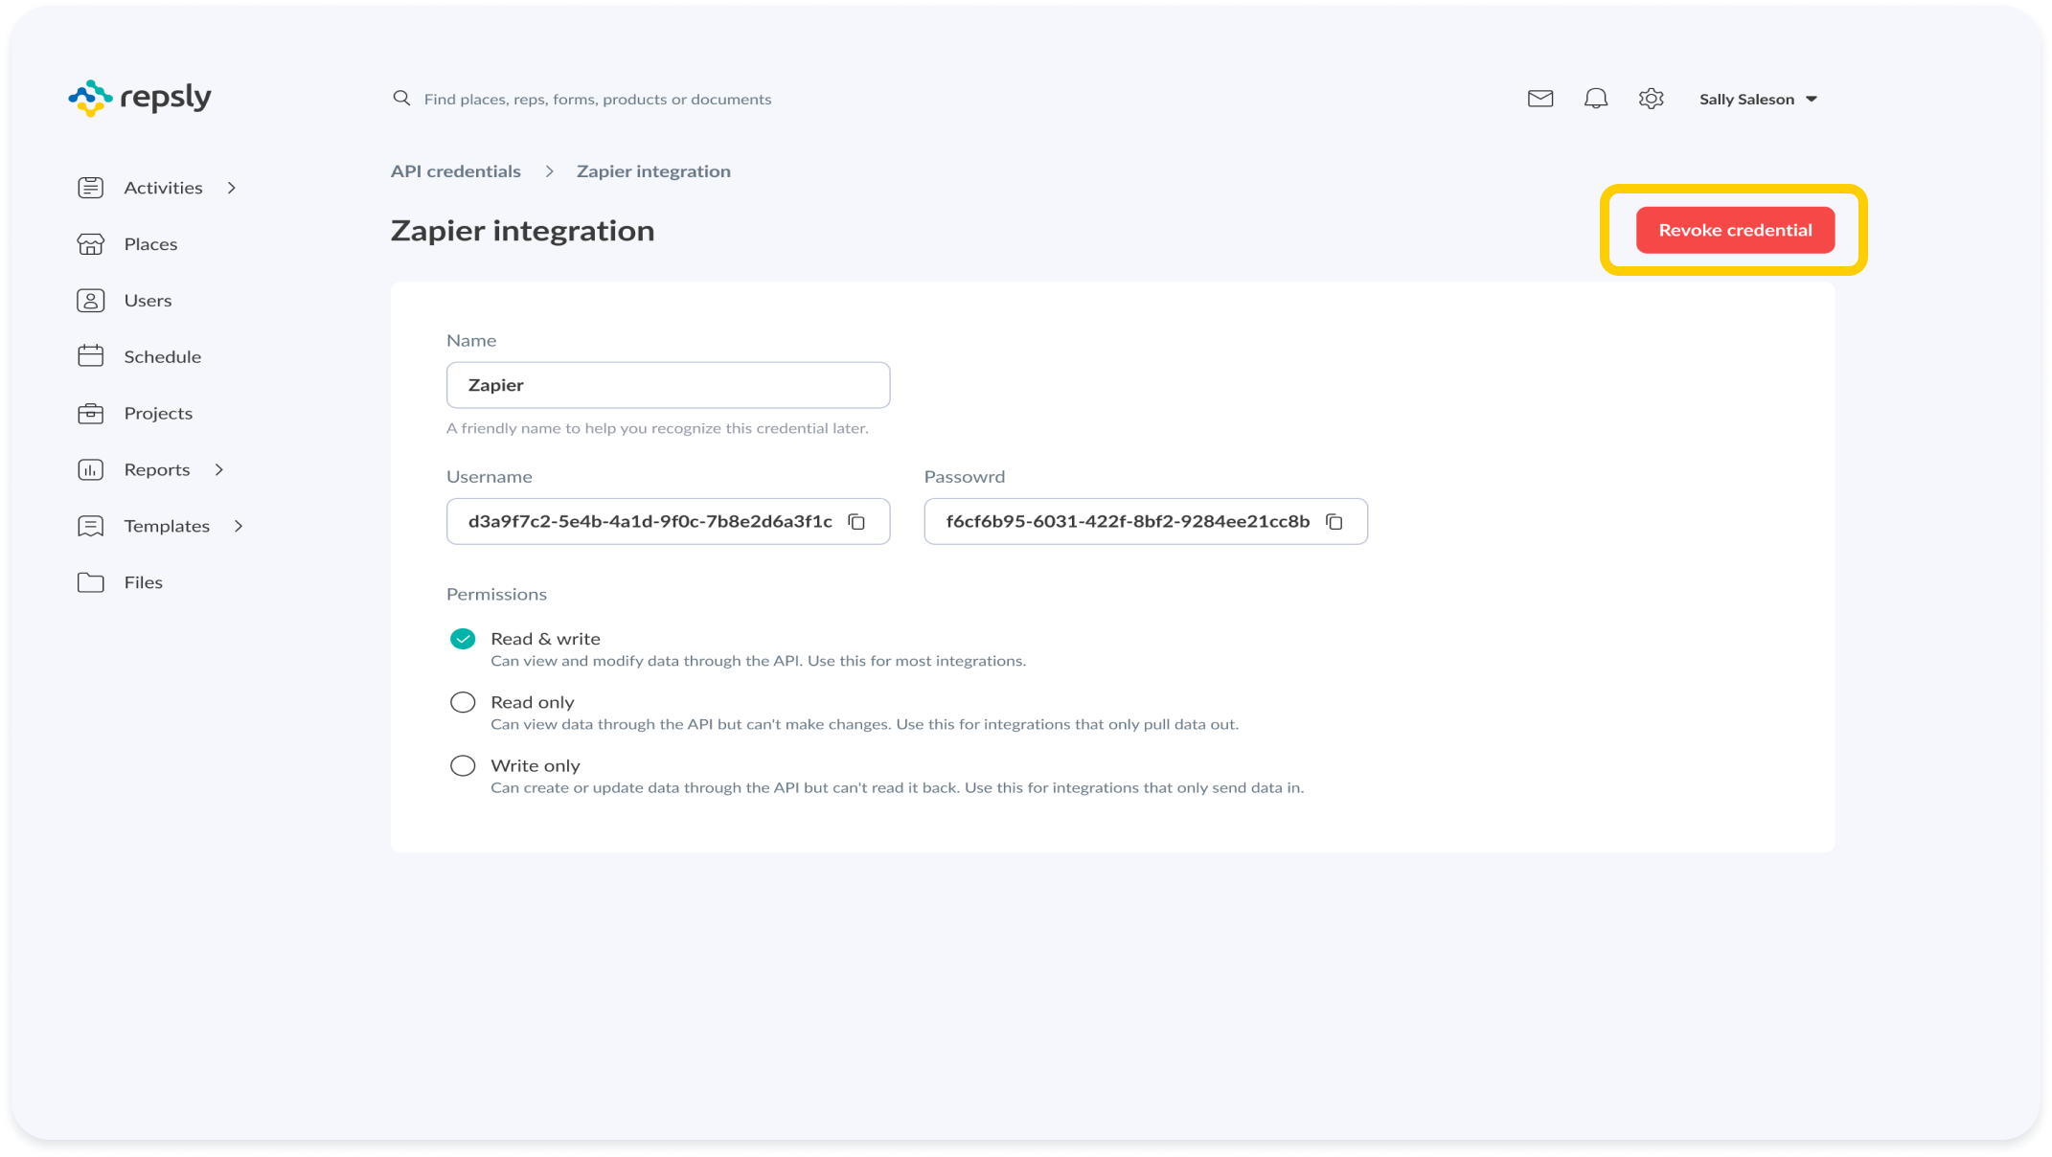Open Files in the sidebar
2052x1157 pixels.
(143, 582)
